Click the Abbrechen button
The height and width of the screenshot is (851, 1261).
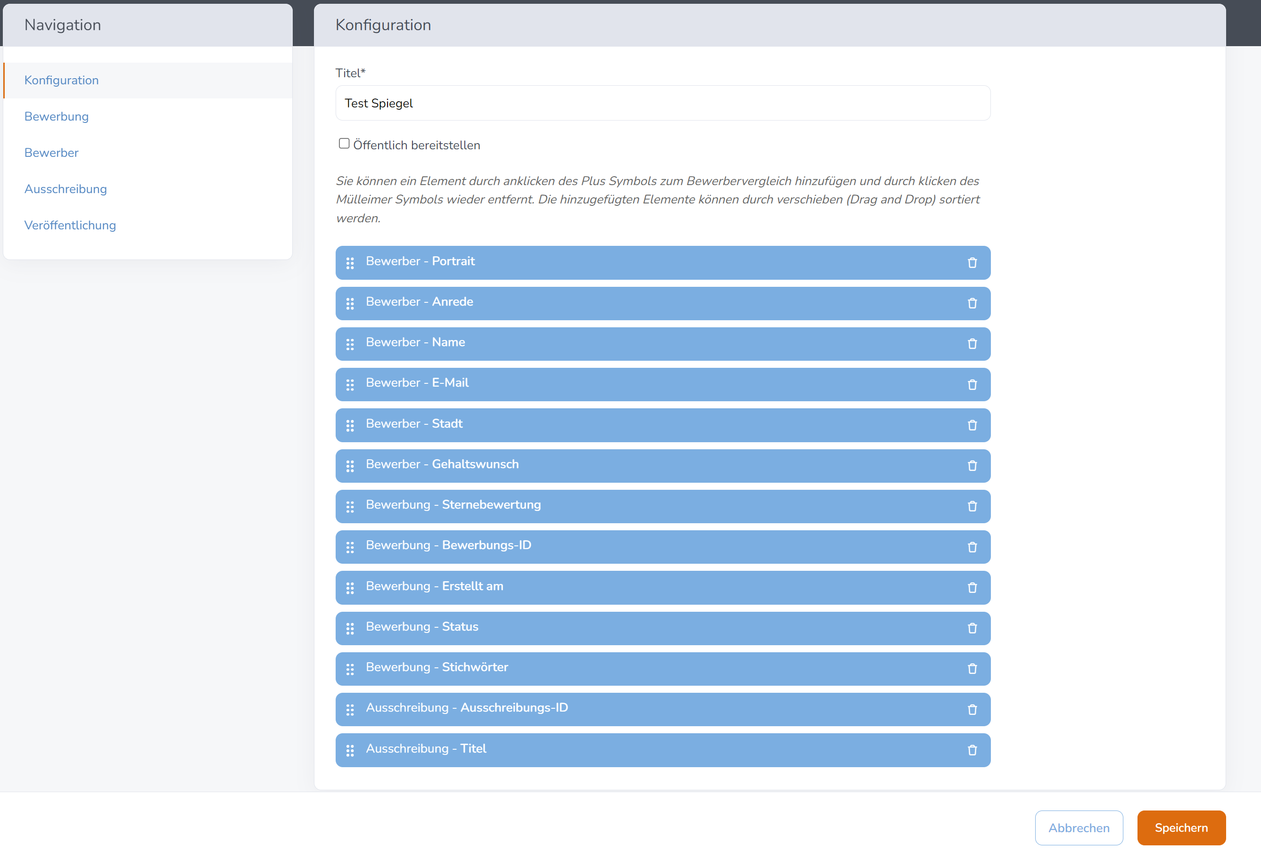click(1079, 828)
